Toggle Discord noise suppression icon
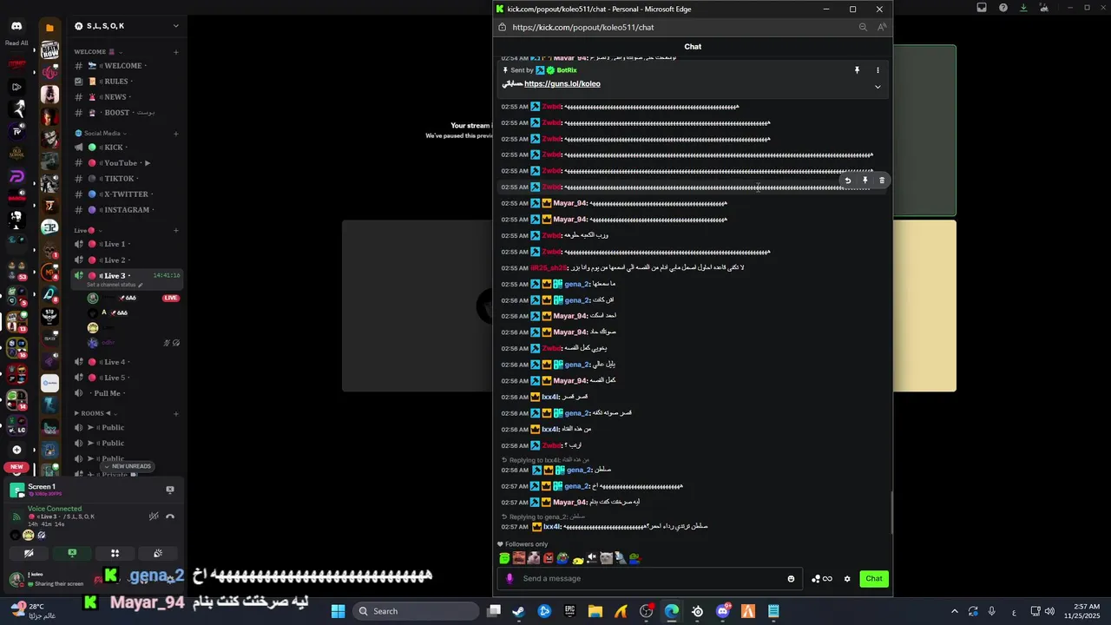 coord(153,516)
